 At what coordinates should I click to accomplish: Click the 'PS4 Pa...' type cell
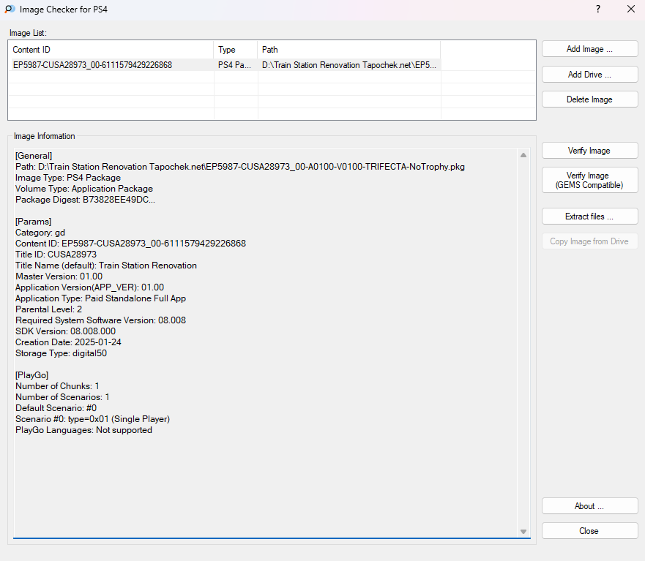(234, 65)
